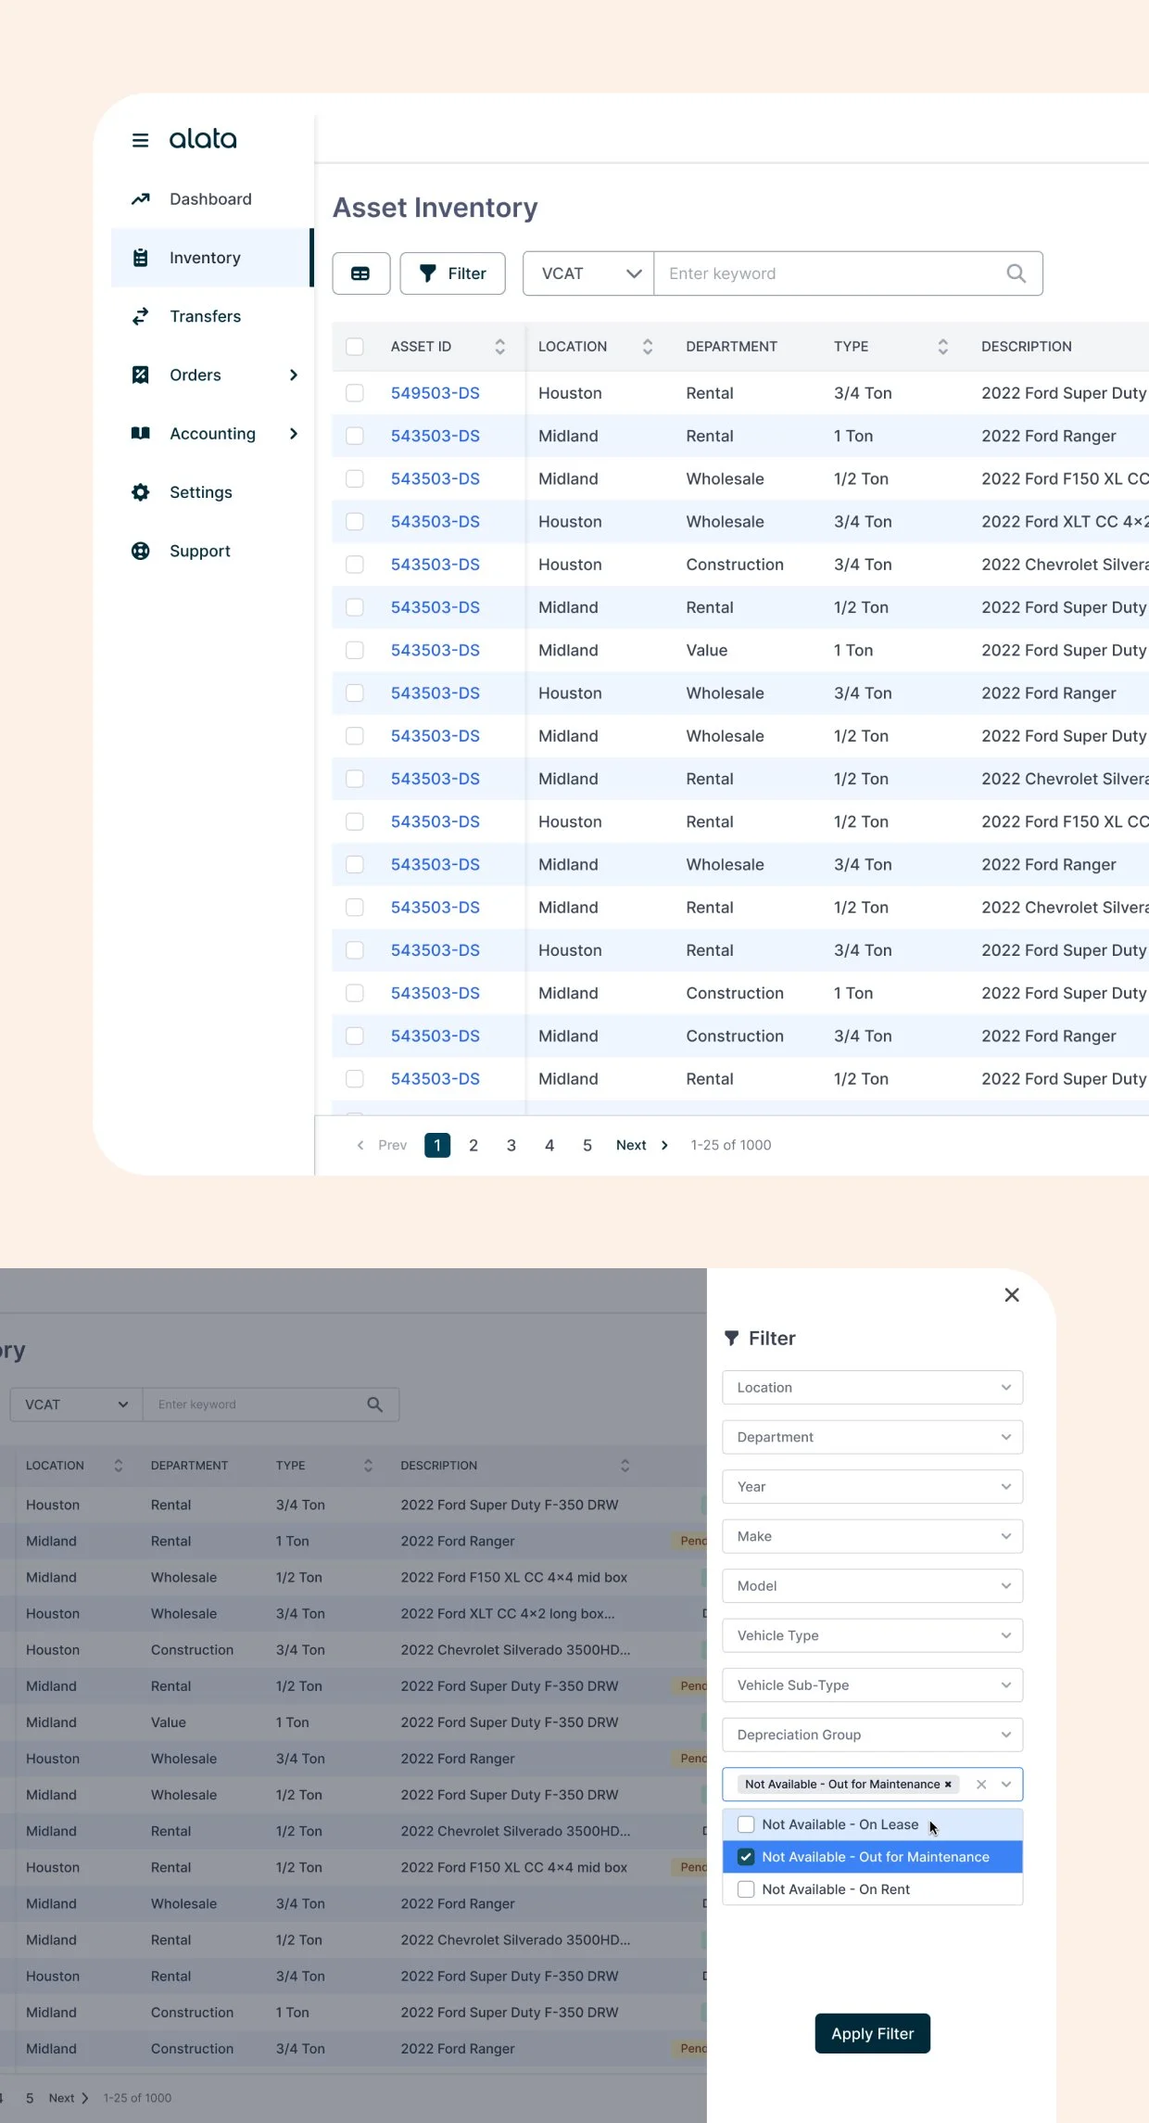Click the Settings gear icon in sidebar
Image resolution: width=1149 pixels, height=2123 pixels.
(x=140, y=492)
